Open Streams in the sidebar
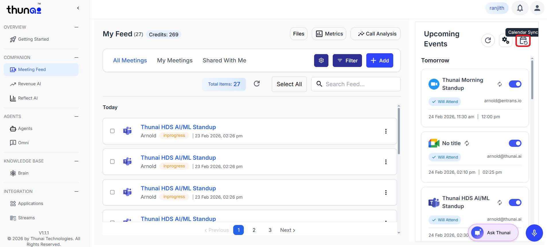 click(x=41, y=218)
